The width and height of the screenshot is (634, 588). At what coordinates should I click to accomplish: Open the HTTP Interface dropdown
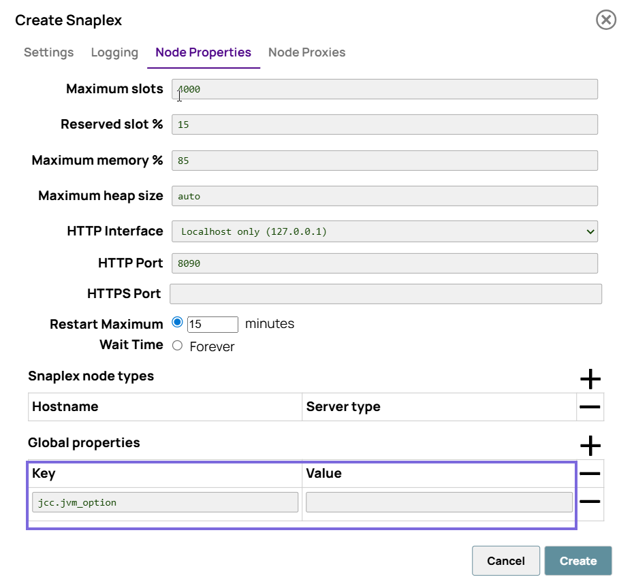point(384,231)
